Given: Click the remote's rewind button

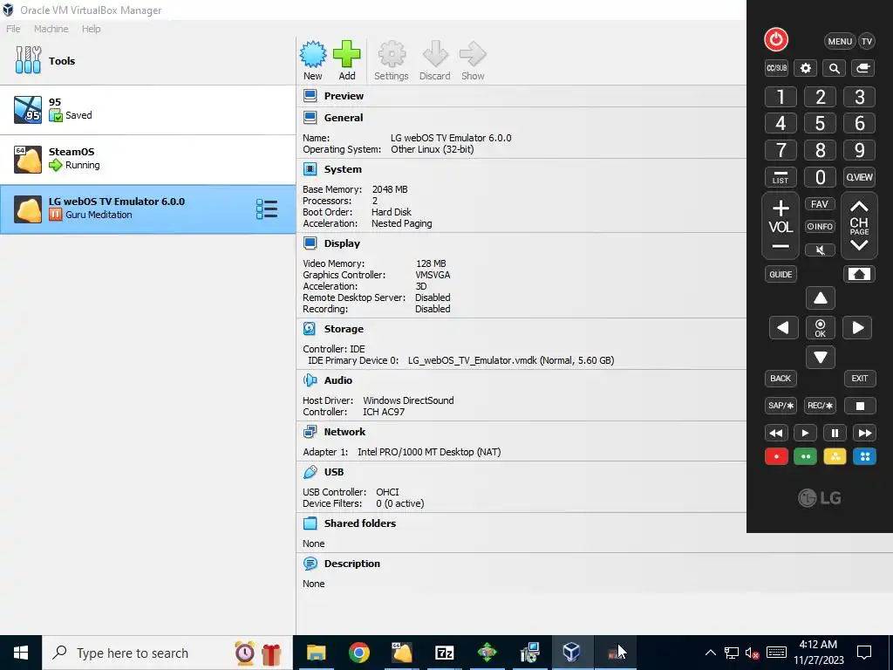Looking at the screenshot, I should pos(775,433).
